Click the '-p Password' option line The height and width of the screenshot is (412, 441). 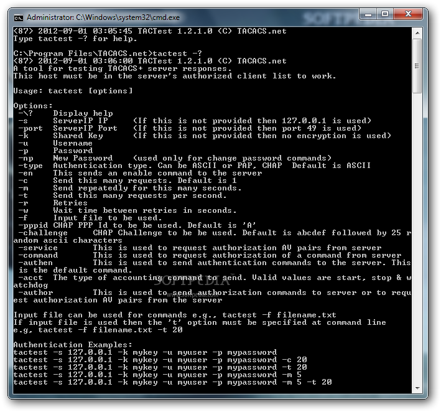coord(55,151)
